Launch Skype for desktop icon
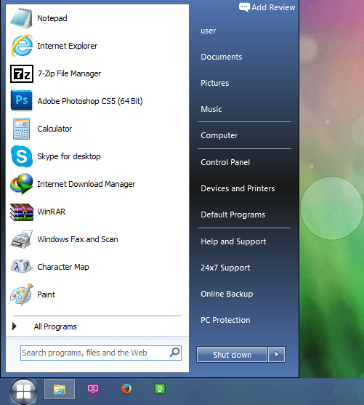The image size is (364, 405). [x=22, y=156]
